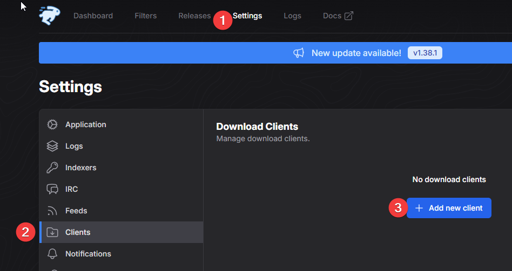The height and width of the screenshot is (271, 512).
Task: Open Feeds via the RSS icon
Action: (52, 211)
